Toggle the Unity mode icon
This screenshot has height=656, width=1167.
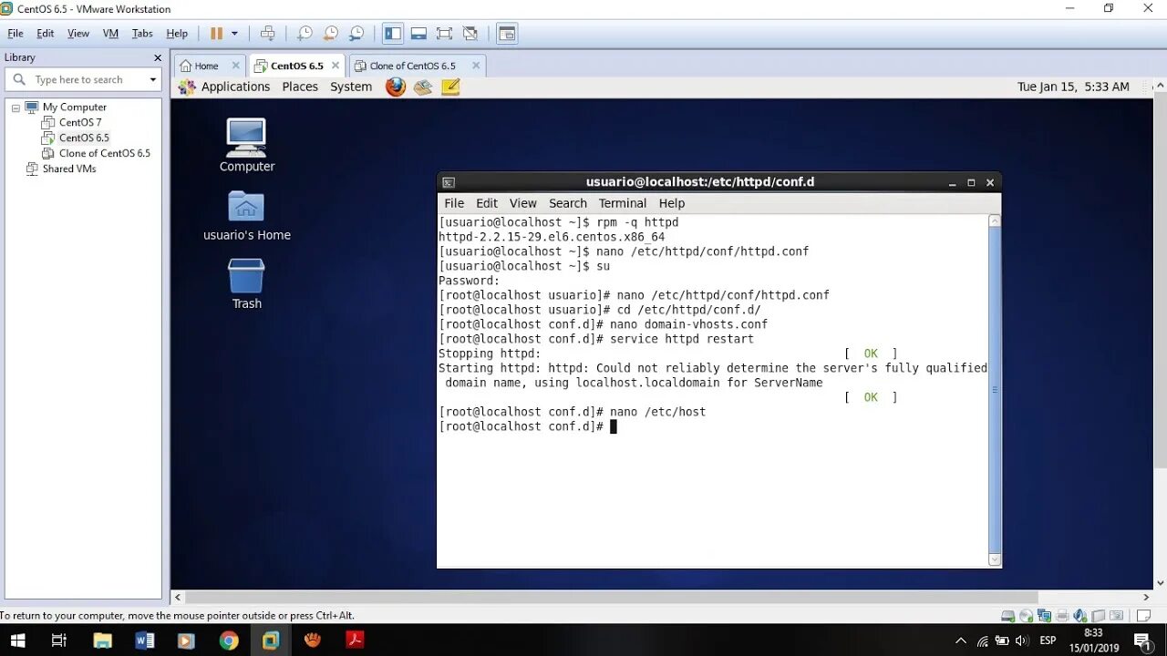coord(470,34)
